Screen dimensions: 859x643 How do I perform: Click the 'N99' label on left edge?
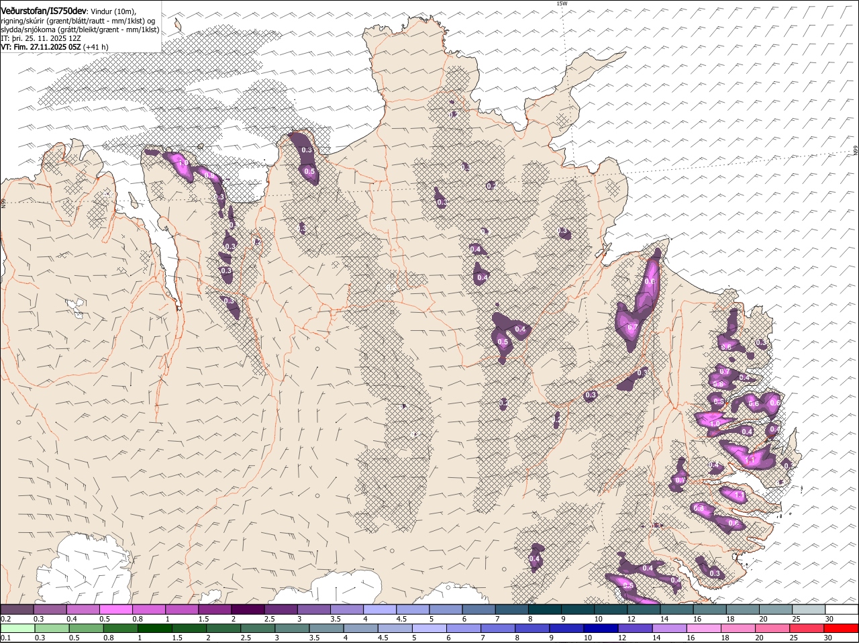tap(3, 202)
